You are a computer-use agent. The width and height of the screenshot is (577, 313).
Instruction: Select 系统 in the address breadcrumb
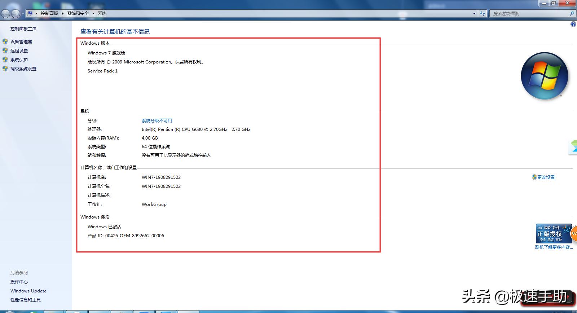click(x=102, y=13)
